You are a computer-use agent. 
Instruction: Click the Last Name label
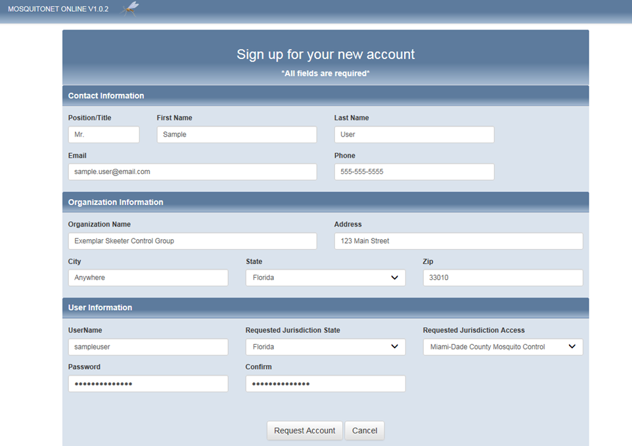click(x=351, y=118)
